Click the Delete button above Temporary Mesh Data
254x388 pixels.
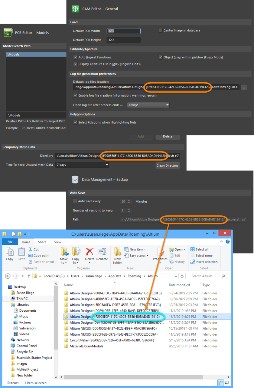pyautogui.click(x=168, y=137)
